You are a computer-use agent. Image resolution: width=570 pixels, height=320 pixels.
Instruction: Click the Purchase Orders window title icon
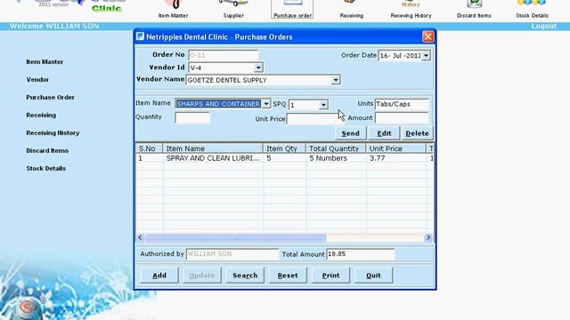141,36
